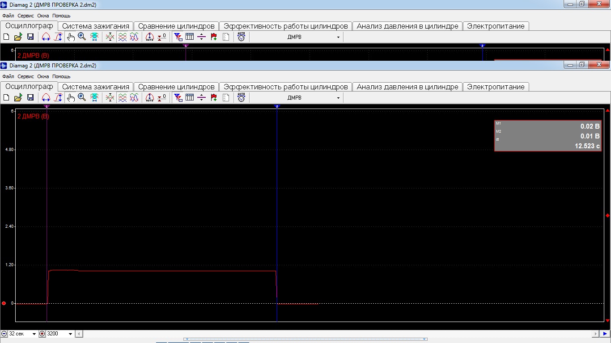Click the red diamond on right edge
The height and width of the screenshot is (343, 611).
(607, 216)
